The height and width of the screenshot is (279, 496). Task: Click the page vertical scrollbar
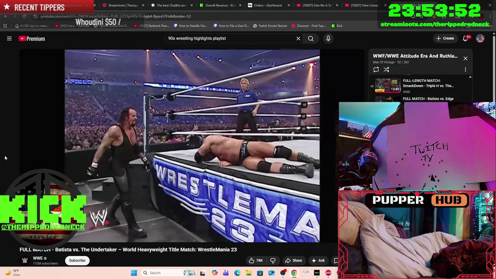[494, 70]
